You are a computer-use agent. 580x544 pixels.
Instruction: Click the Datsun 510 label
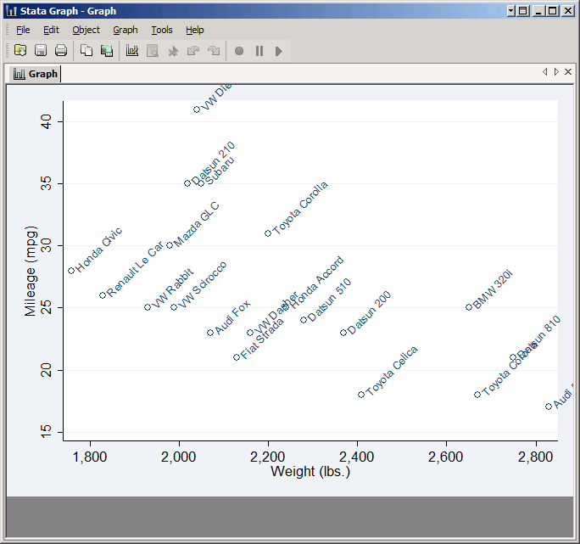(329, 300)
